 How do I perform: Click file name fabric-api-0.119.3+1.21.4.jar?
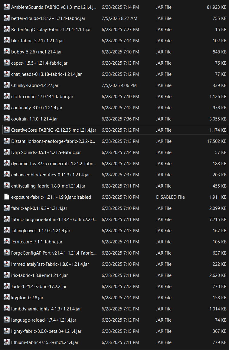[39, 208]
